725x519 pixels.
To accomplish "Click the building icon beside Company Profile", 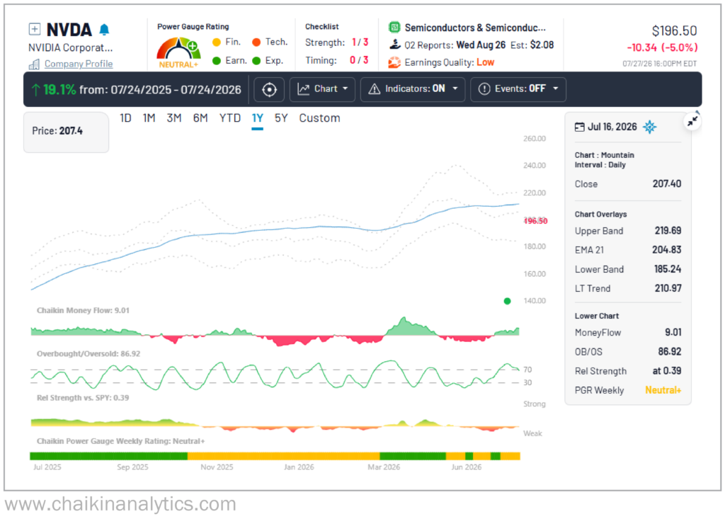I will pos(34,64).
